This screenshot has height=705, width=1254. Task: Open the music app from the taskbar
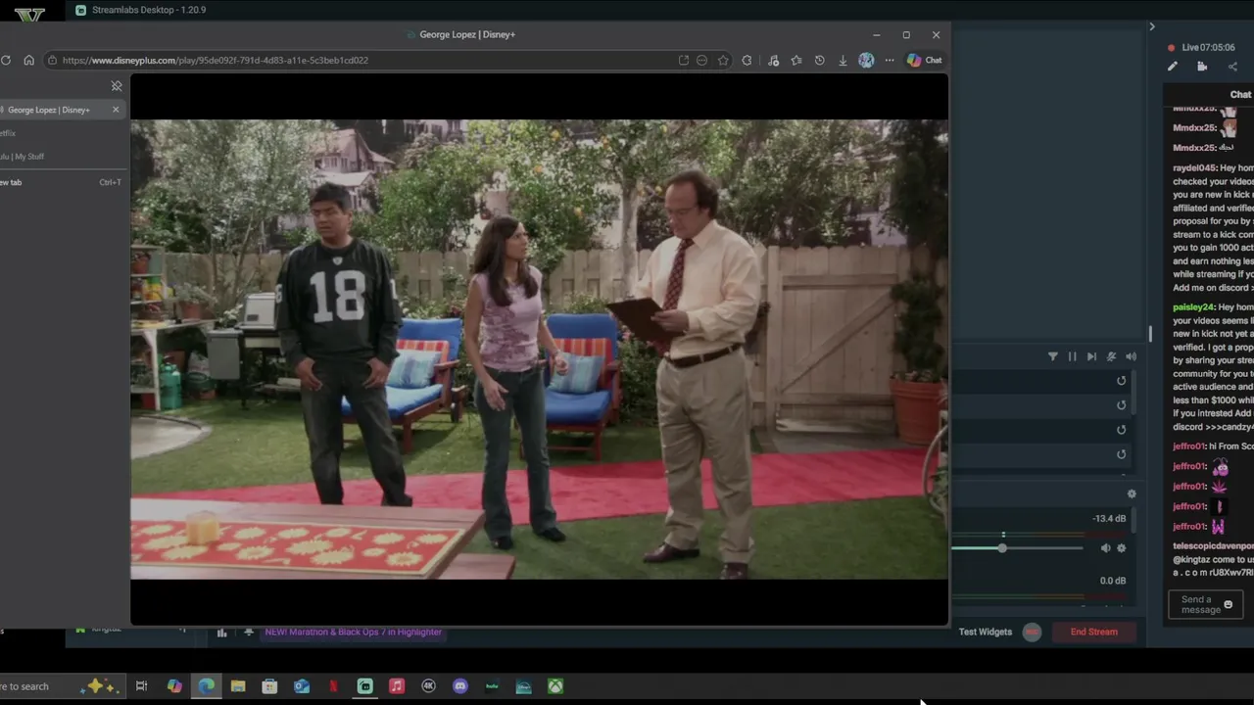(397, 686)
